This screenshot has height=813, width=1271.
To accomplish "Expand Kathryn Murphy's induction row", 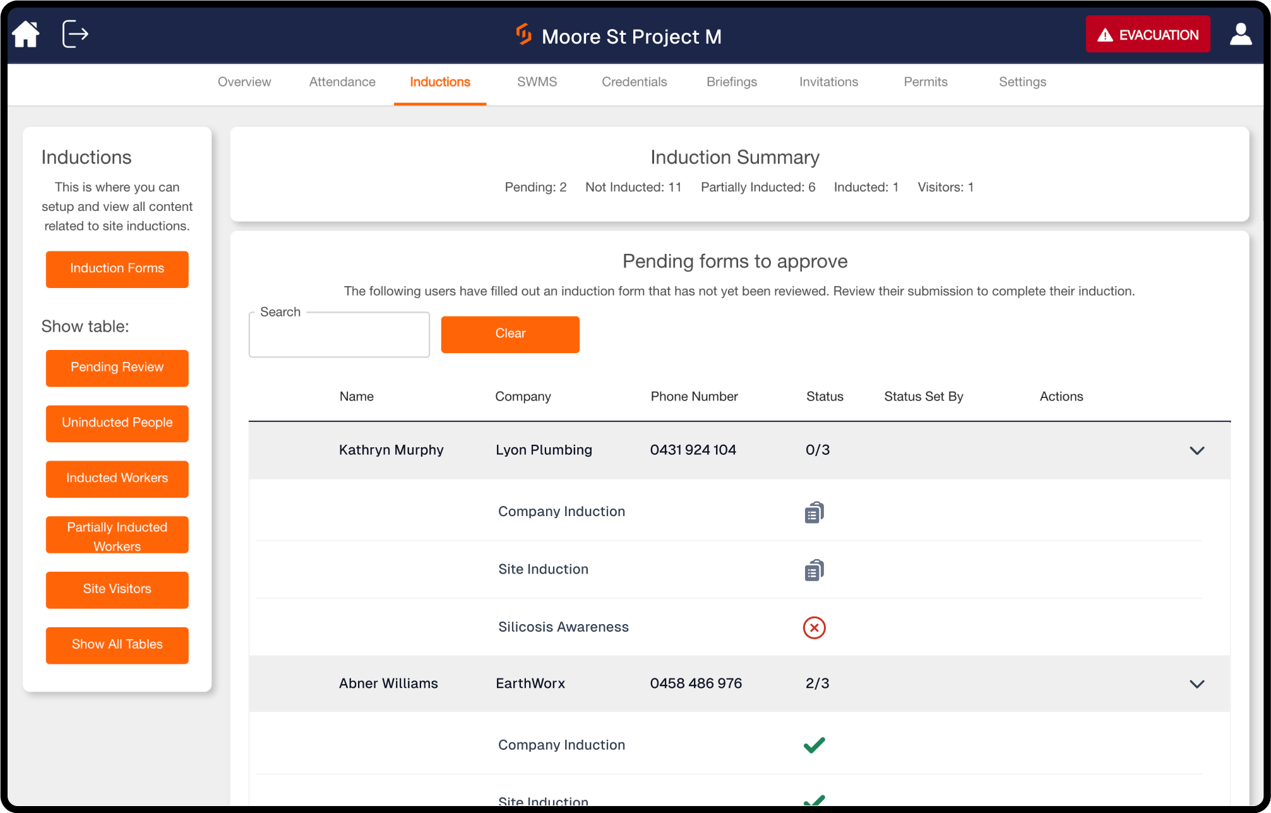I will [x=1196, y=450].
